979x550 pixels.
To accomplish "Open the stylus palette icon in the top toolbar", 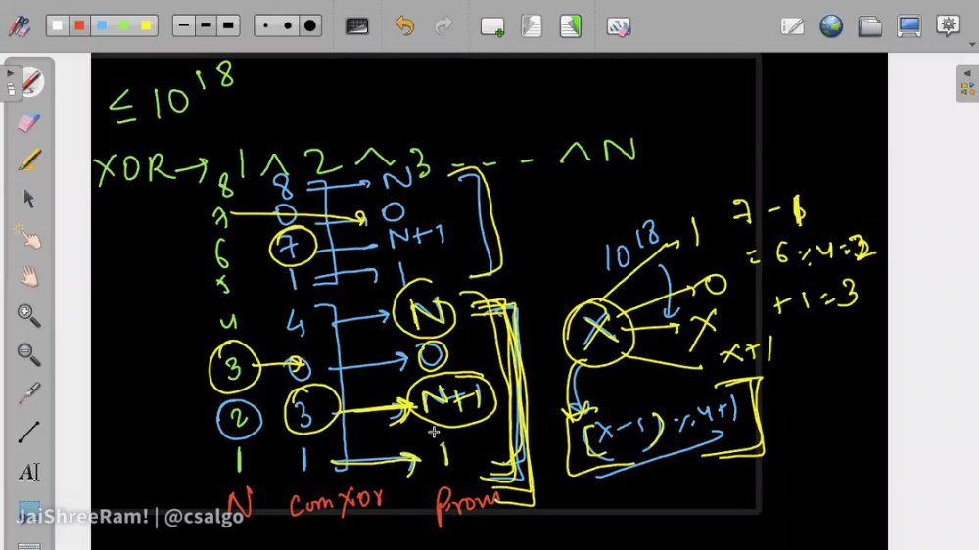I will click(x=20, y=25).
